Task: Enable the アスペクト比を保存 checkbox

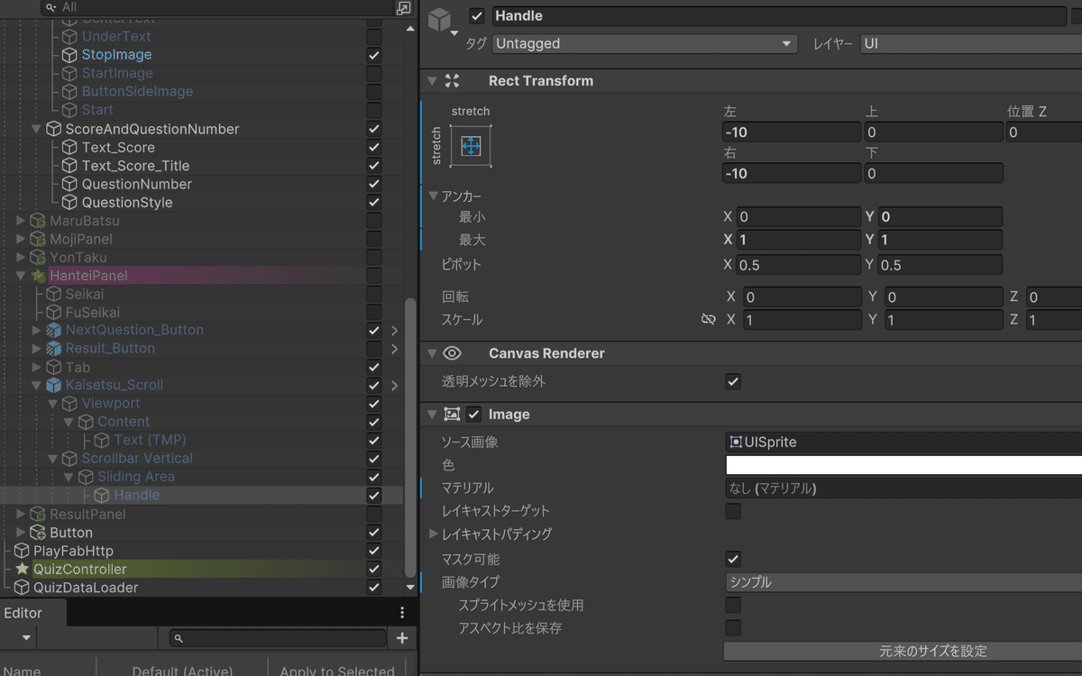Action: 733,628
